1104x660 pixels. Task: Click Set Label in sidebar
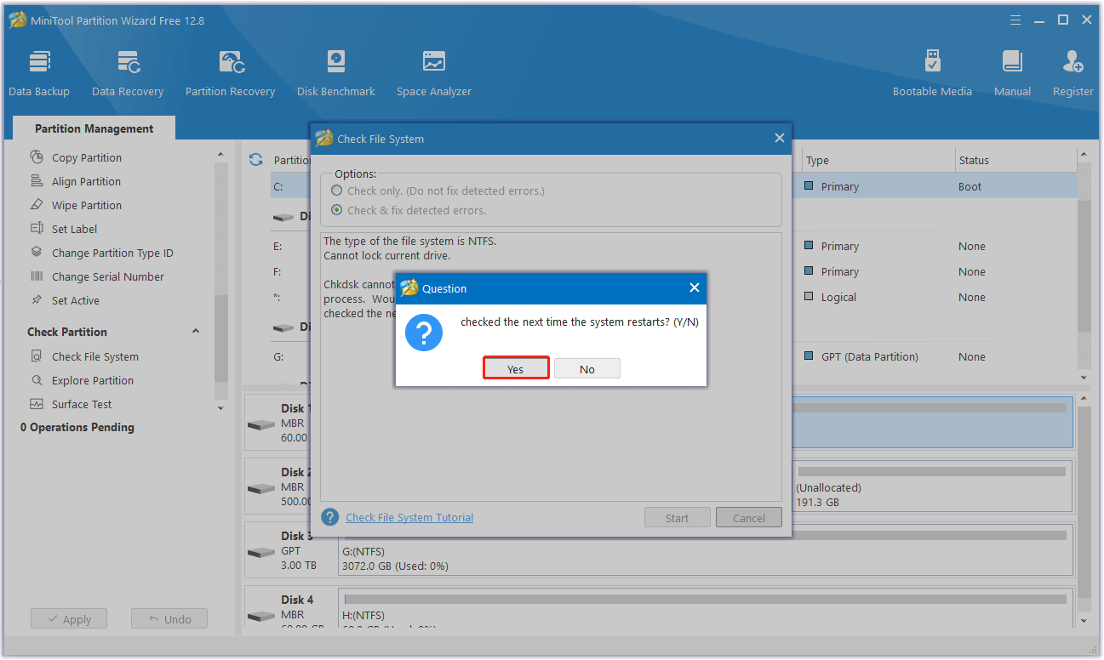74,229
